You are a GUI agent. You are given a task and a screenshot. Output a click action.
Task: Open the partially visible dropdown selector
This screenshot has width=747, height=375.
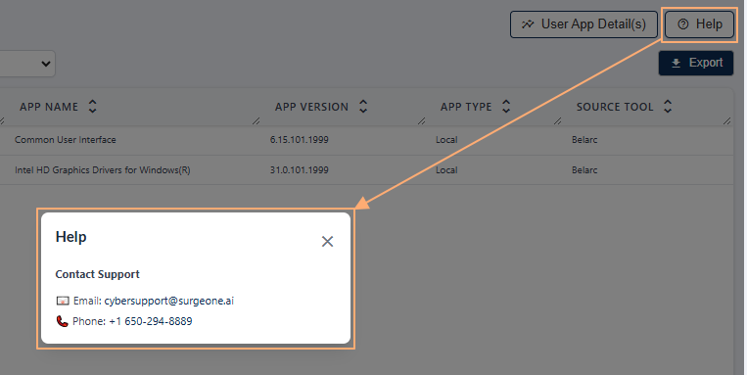[27, 64]
